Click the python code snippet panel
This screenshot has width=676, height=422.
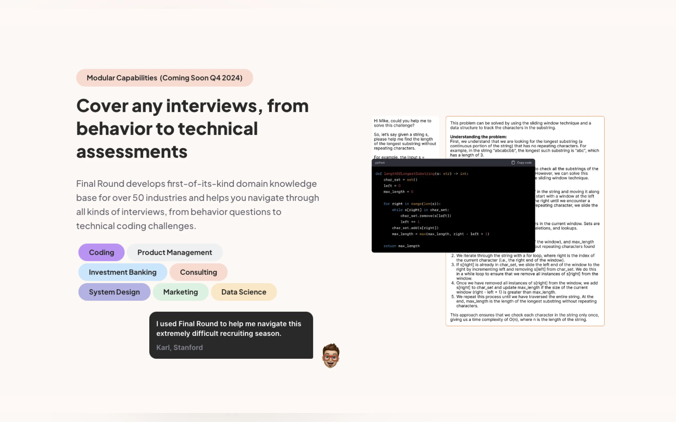(453, 206)
